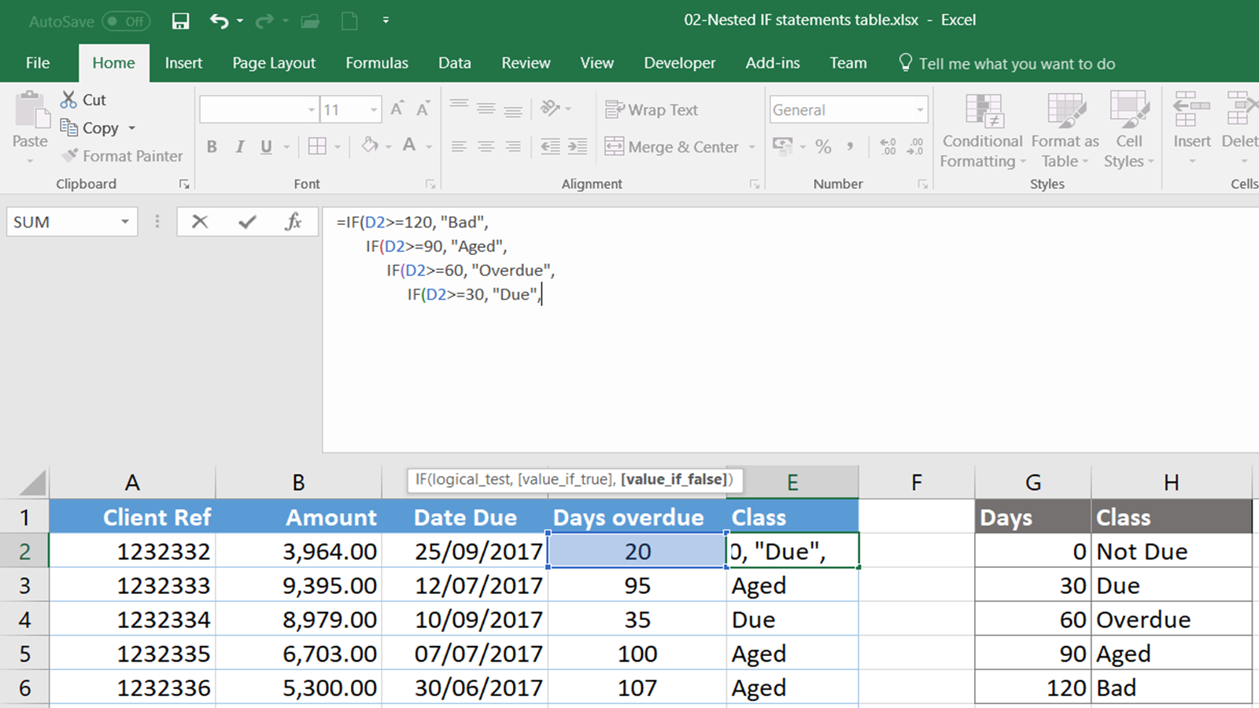Toggle Wrap Text option

click(652, 110)
